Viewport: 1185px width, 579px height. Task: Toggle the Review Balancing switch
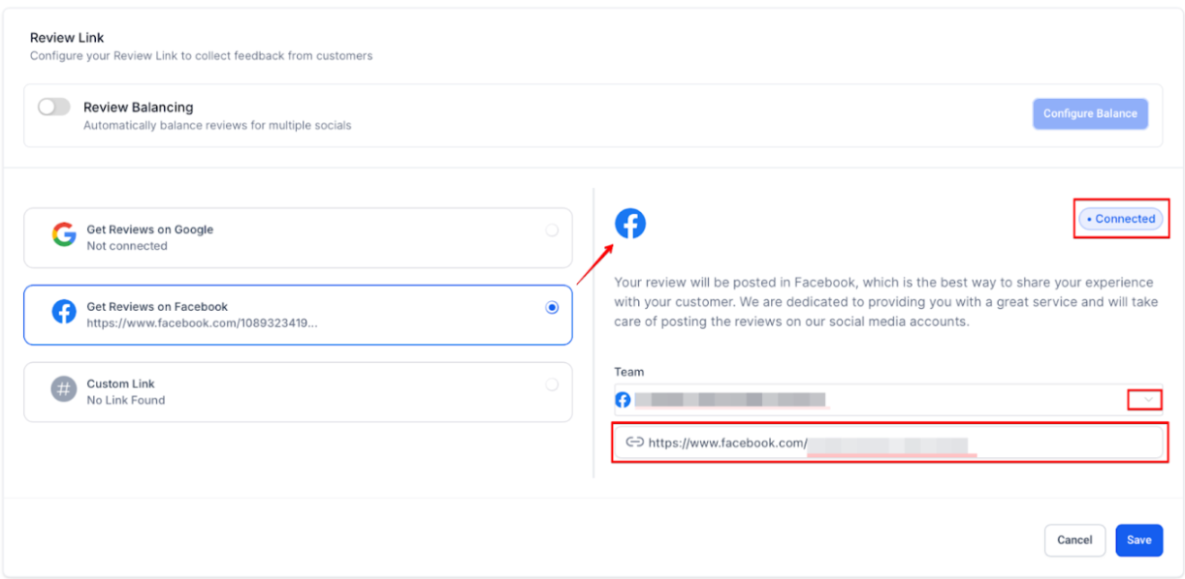pos(53,107)
